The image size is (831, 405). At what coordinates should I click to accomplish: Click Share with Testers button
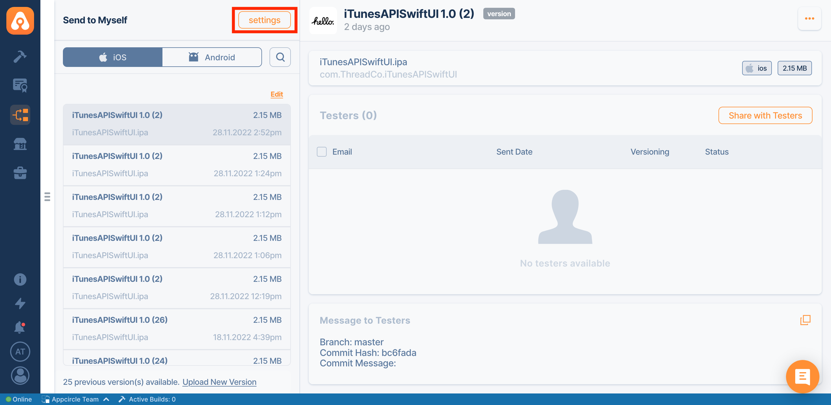[765, 115]
